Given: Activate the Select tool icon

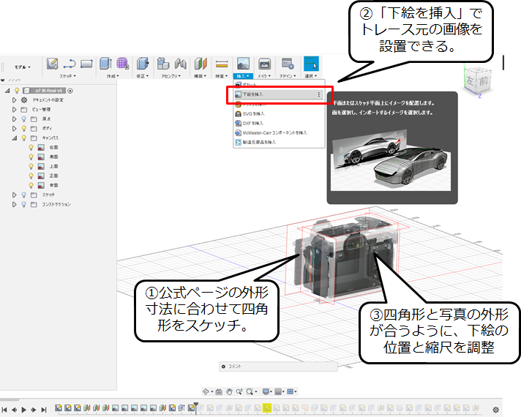Looking at the screenshot, I should point(311,64).
